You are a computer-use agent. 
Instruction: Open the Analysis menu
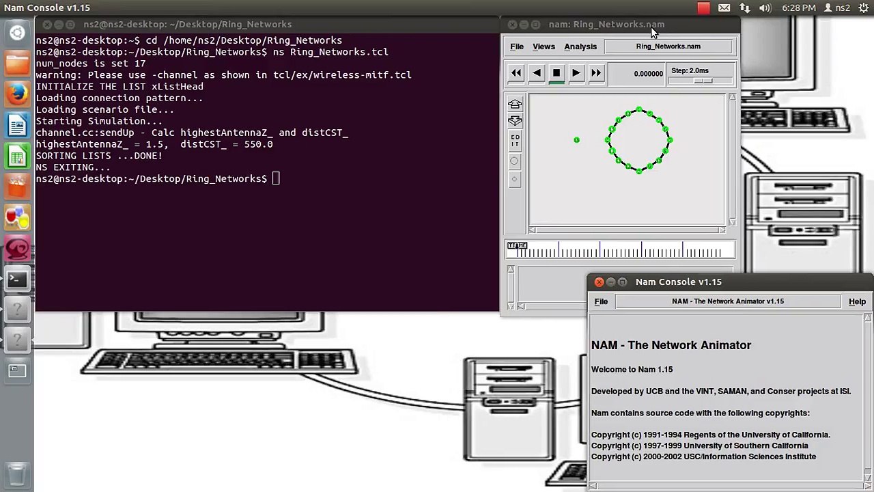(x=580, y=46)
